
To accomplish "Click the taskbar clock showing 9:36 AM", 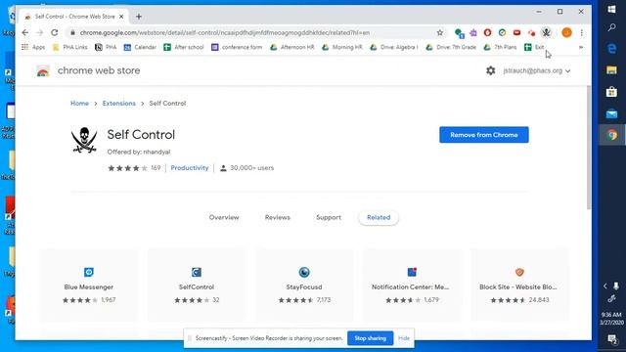I will click(x=611, y=319).
